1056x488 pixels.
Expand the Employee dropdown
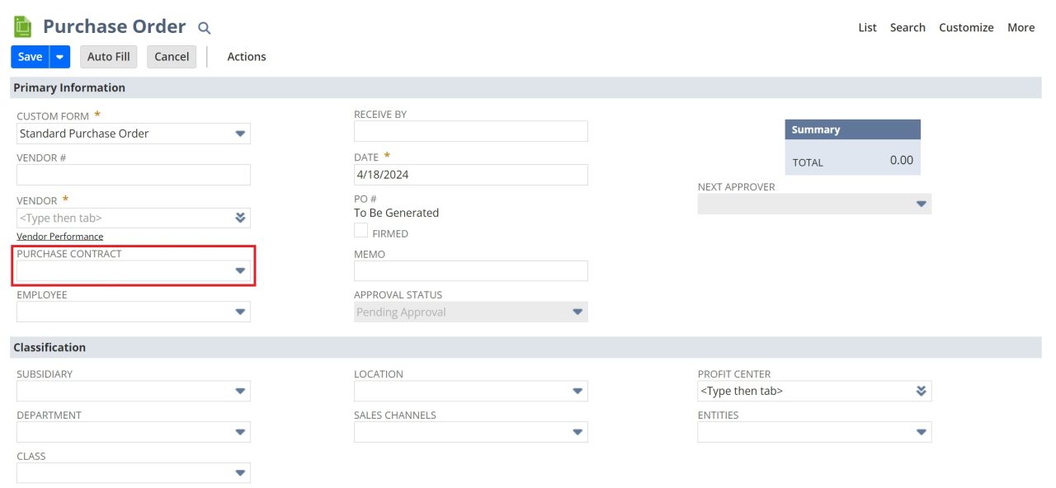(x=240, y=312)
